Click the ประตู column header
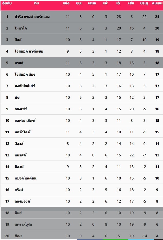 click(x=144, y=3)
